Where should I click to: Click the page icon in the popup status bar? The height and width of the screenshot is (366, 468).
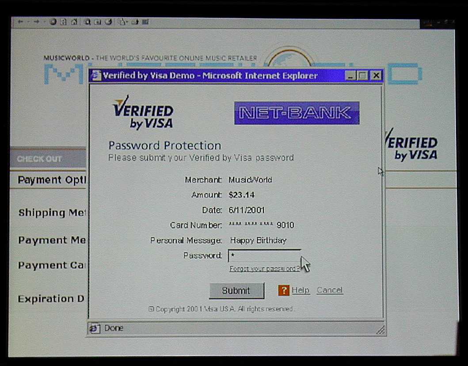coord(95,328)
